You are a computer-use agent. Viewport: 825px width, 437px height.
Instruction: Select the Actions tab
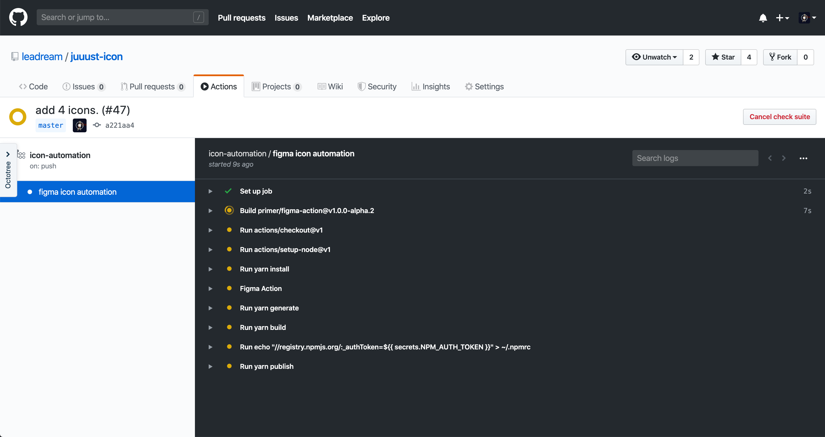[x=218, y=86]
